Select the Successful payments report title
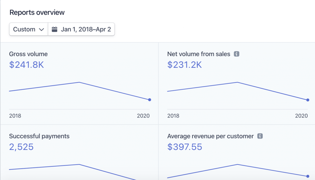The image size is (315, 180). pyautogui.click(x=39, y=136)
